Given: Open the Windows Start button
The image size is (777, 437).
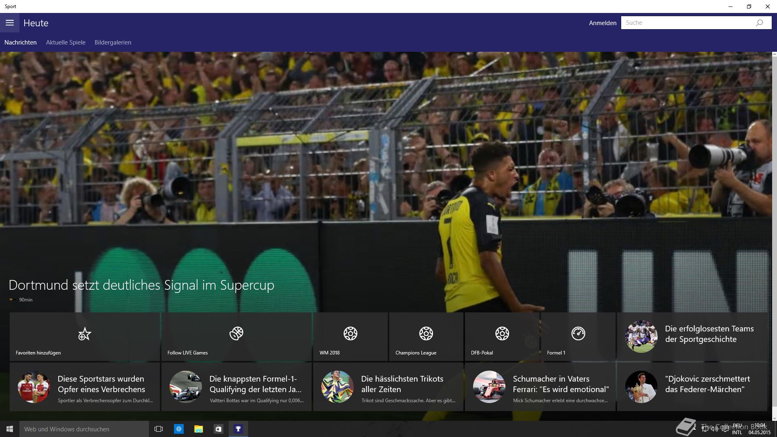Looking at the screenshot, I should (x=10, y=429).
